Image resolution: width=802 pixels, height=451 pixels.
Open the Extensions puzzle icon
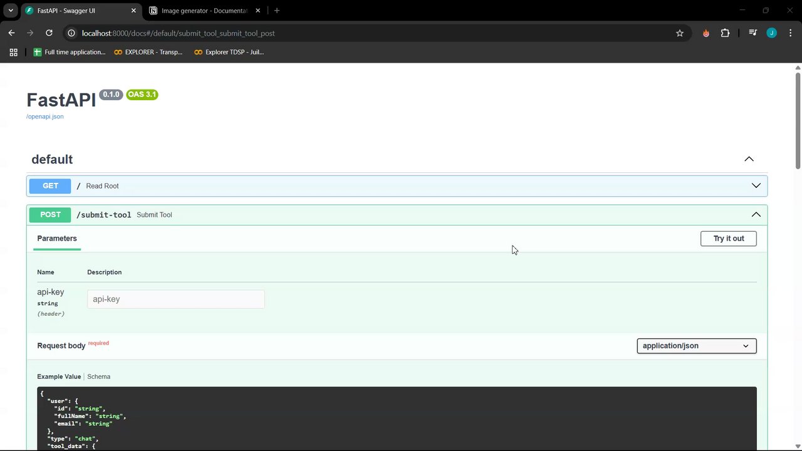[x=725, y=33]
